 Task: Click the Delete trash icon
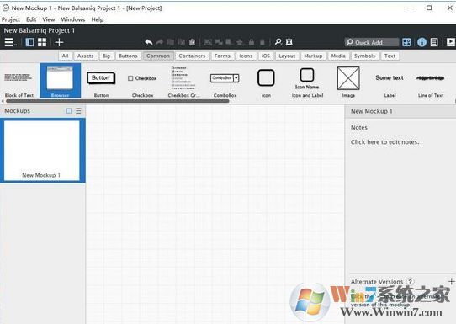pos(262,42)
